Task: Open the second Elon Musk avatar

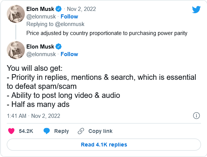Action: click(16, 50)
